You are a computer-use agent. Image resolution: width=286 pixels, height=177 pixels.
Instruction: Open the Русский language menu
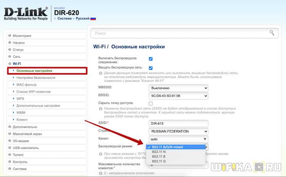(82, 18)
